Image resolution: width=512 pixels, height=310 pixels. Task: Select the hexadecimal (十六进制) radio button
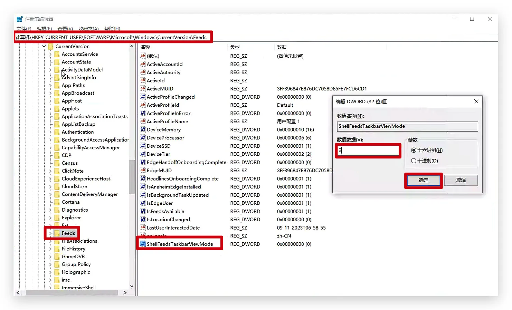(414, 150)
